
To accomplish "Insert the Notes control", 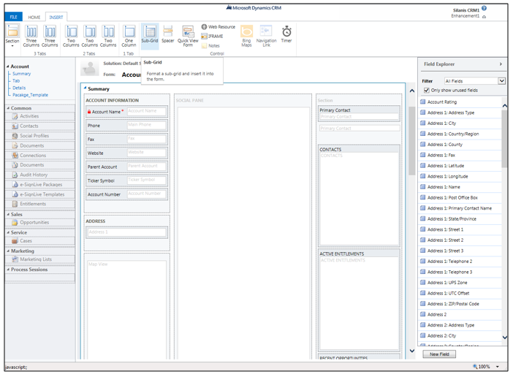I will (210, 46).
